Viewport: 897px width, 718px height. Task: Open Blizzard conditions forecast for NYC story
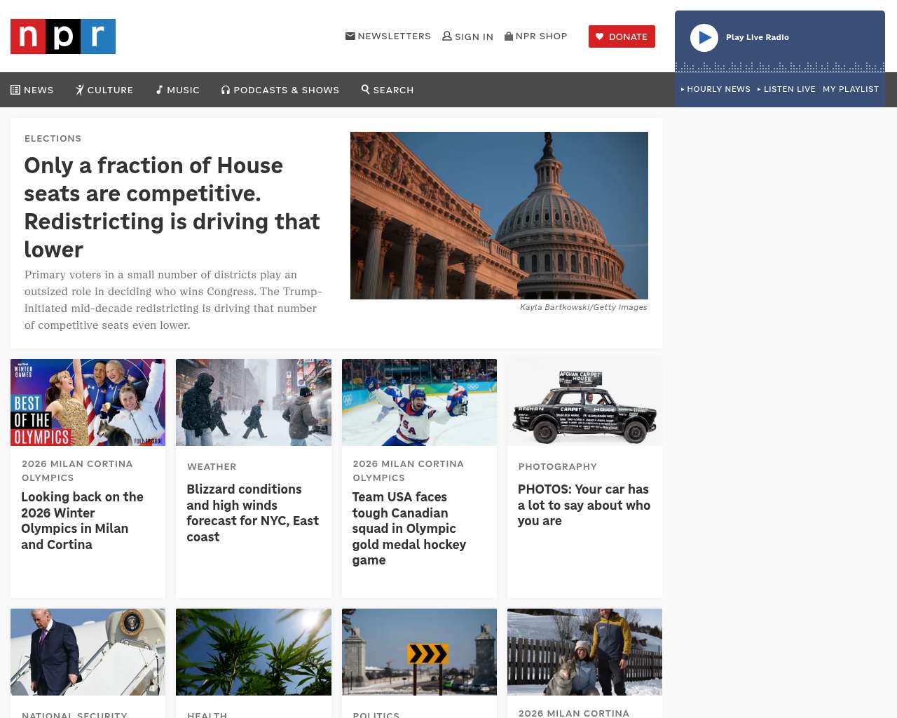253,513
